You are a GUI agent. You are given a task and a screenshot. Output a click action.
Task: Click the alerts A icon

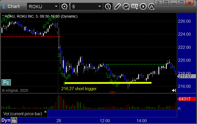(151, 6)
